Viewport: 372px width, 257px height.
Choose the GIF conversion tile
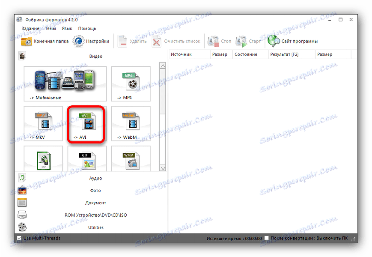tap(87, 158)
